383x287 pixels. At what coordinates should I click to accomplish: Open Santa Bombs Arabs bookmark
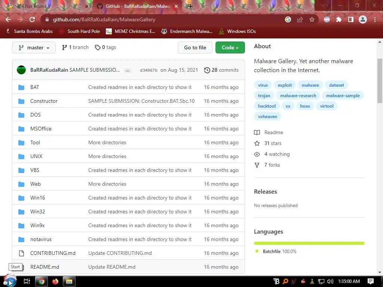[29, 31]
